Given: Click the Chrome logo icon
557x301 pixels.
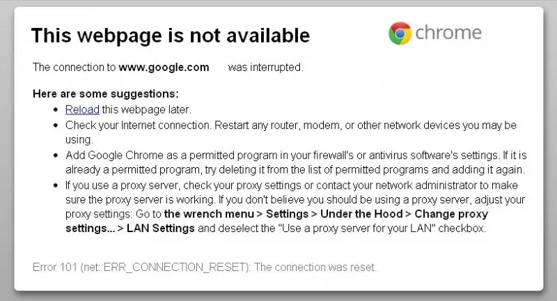Looking at the screenshot, I should 399,33.
